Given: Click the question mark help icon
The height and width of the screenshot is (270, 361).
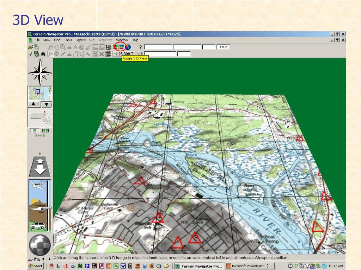Looking at the screenshot, I should pos(140,47).
